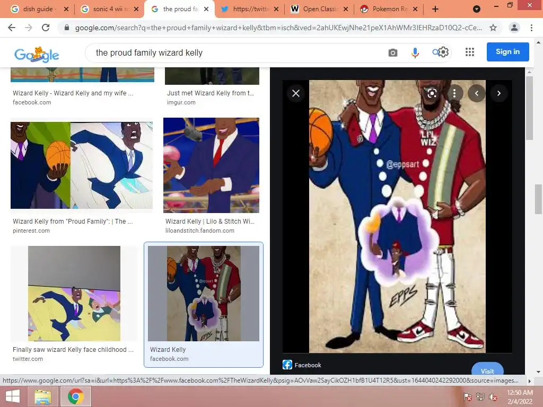
Task: Open File Explorer from the taskbar
Action: [x=42, y=396]
